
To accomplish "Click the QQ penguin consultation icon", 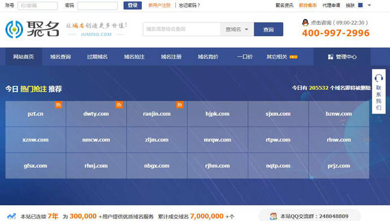I will 305,23.
